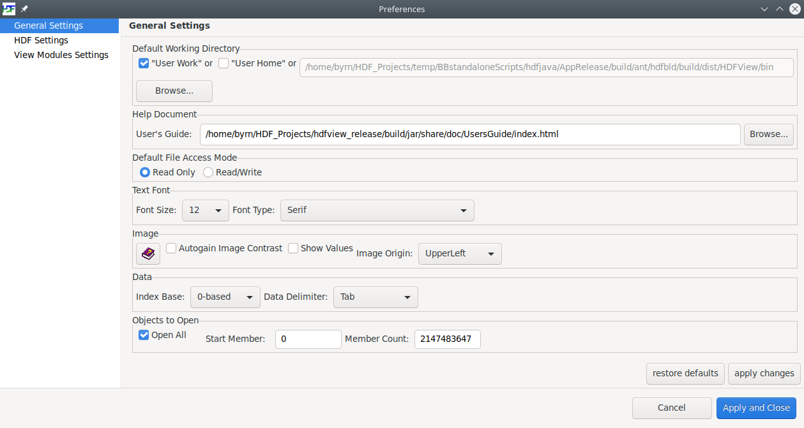Click Apply and Close button

[756, 408]
